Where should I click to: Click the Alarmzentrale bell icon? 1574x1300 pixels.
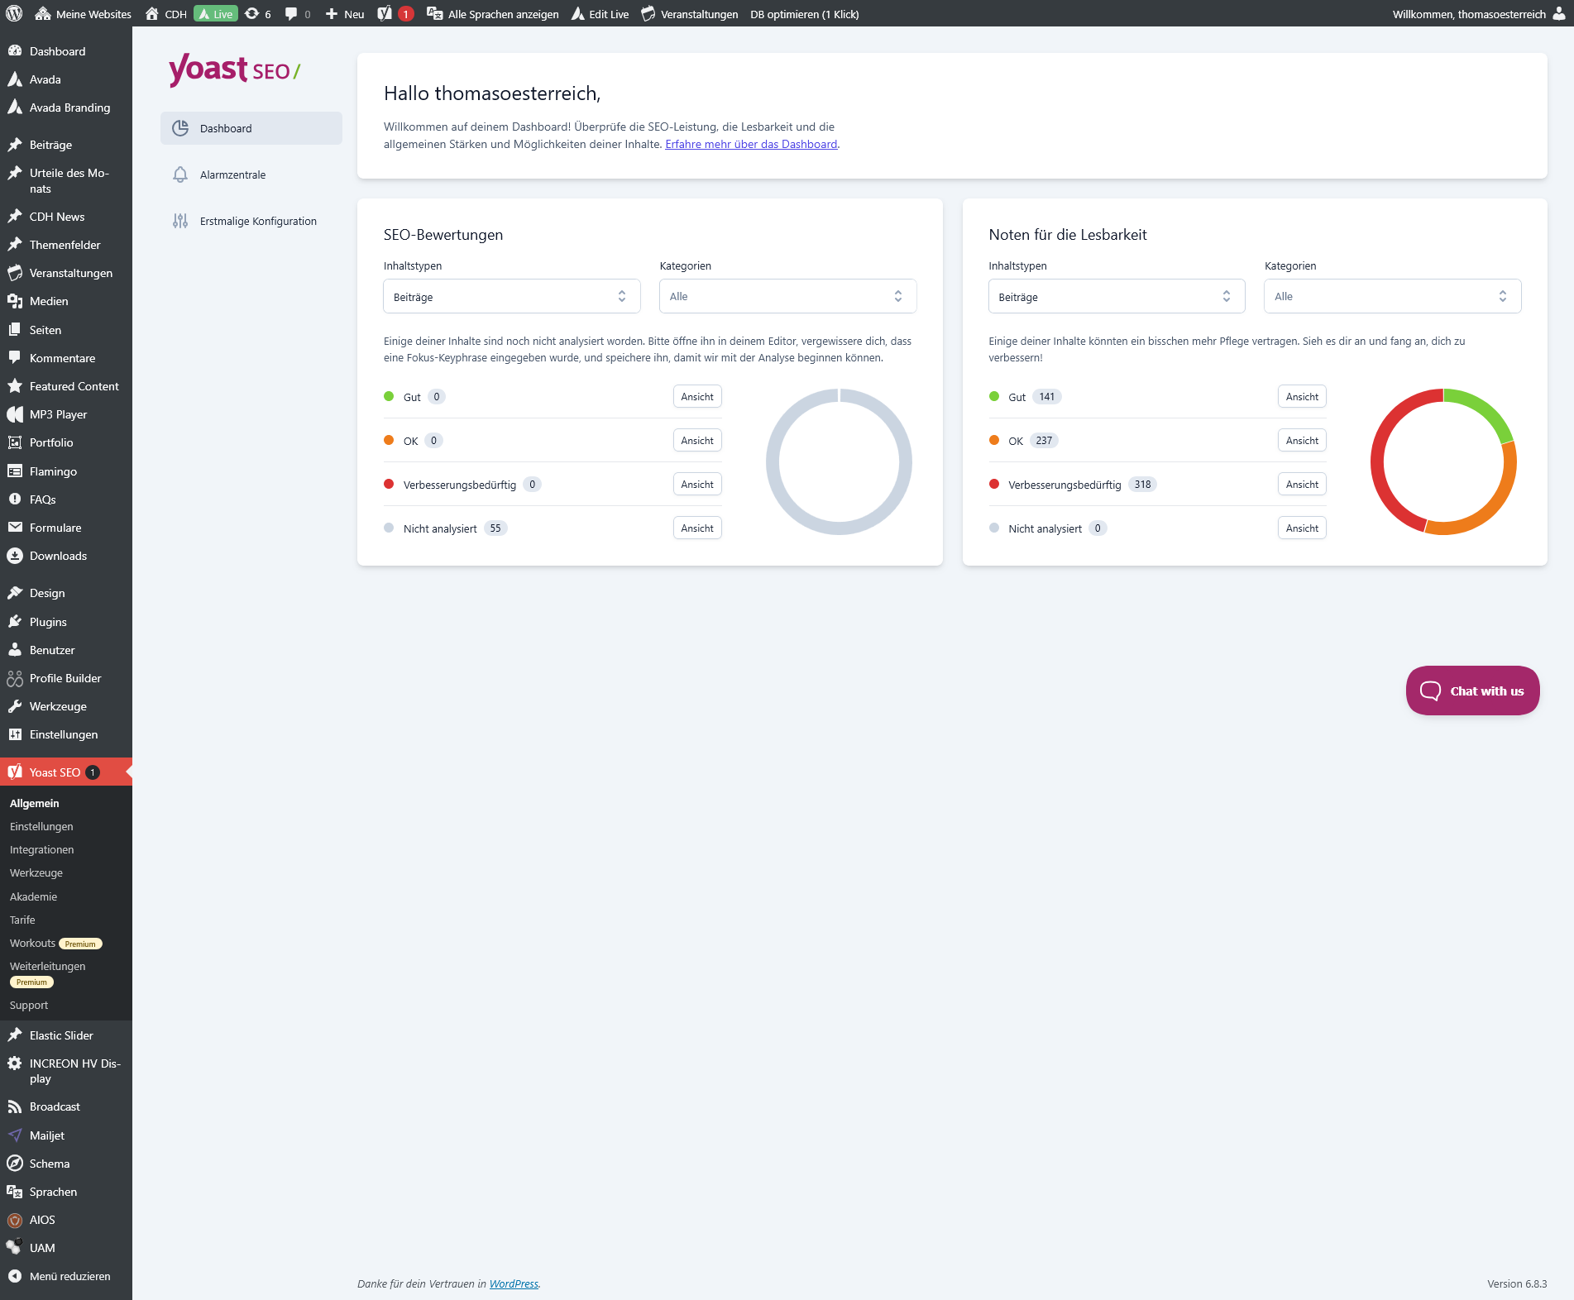[x=180, y=174]
